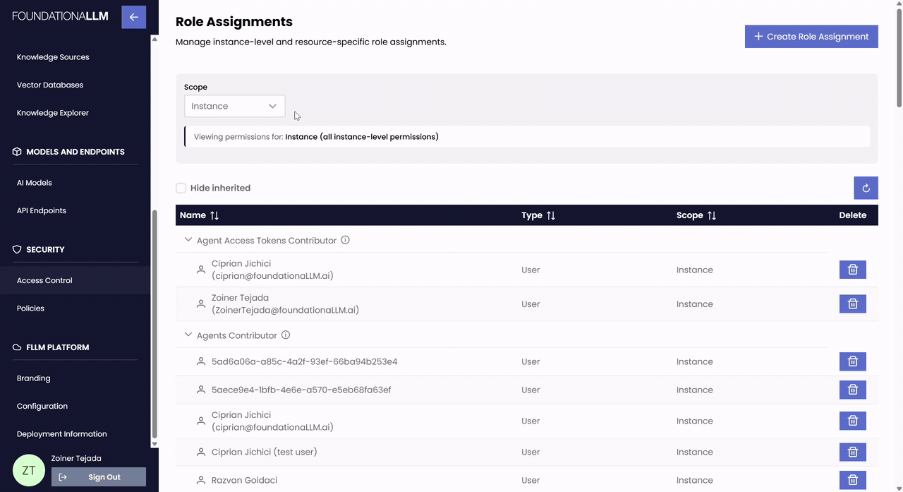Click the ZT user avatar
Image resolution: width=903 pixels, height=492 pixels.
coord(29,471)
